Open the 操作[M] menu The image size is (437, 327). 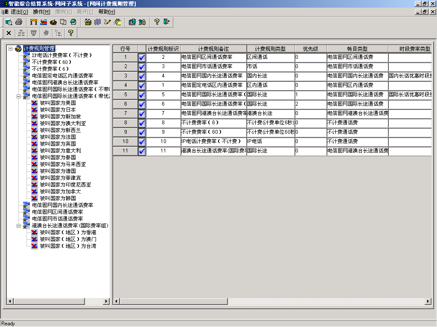pos(41,12)
